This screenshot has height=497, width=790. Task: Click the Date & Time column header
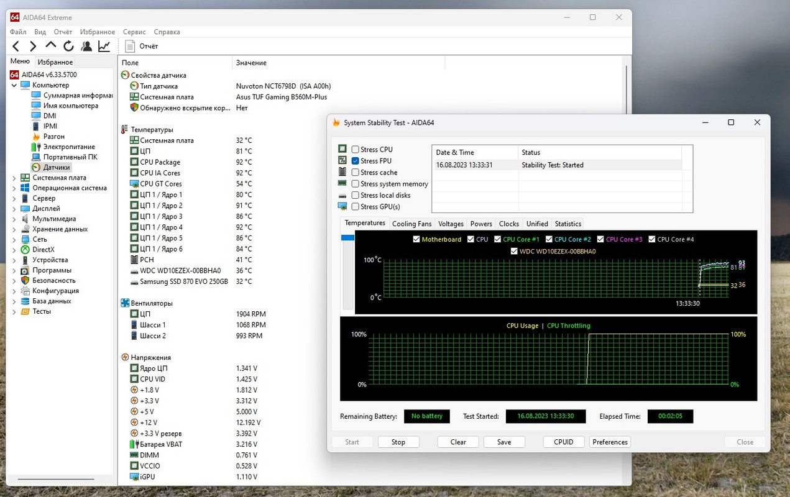pos(475,152)
